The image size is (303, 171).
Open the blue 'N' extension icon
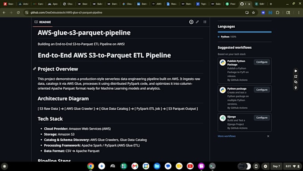(270, 13)
